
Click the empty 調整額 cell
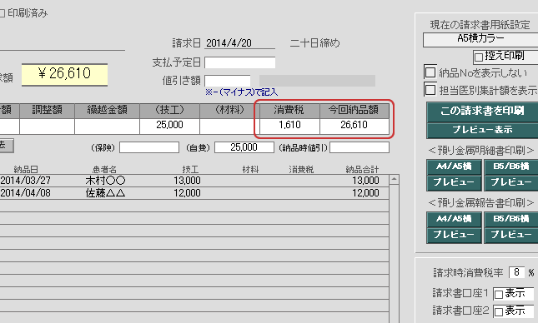click(47, 126)
